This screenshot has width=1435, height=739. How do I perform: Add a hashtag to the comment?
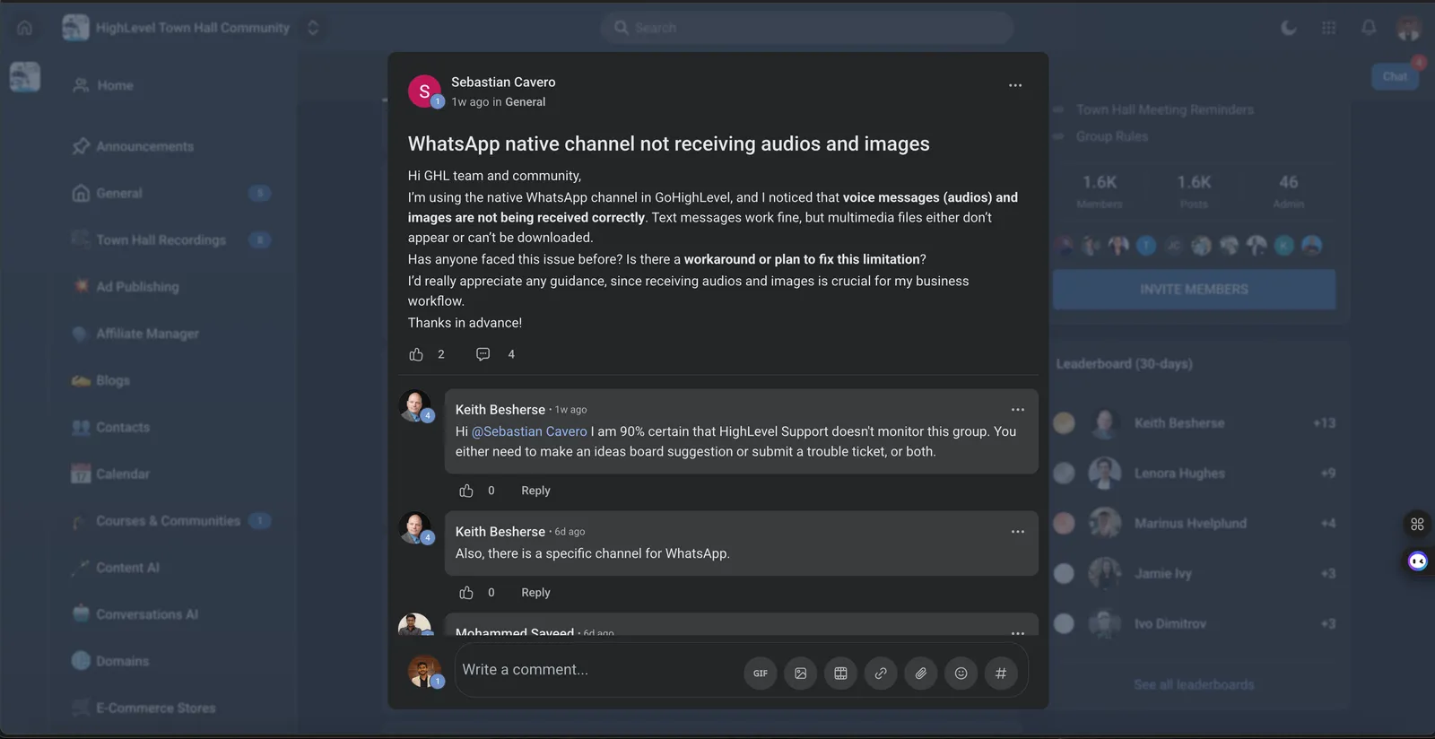tap(1001, 674)
